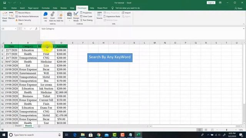Collapse the ribbon
This screenshot has height=138, width=246.
pos(244,24)
